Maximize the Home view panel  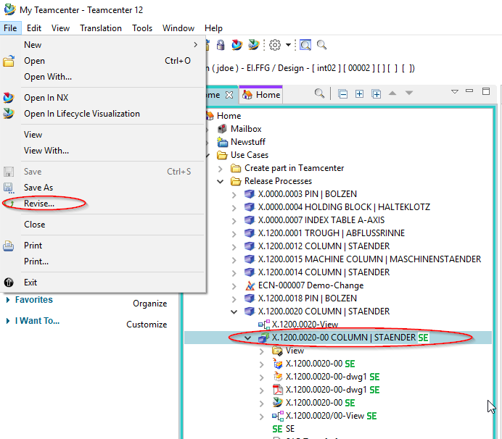(x=487, y=92)
